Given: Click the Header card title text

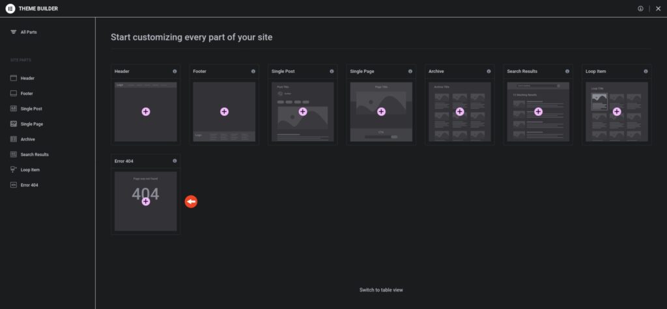Looking at the screenshot, I should click(x=122, y=72).
